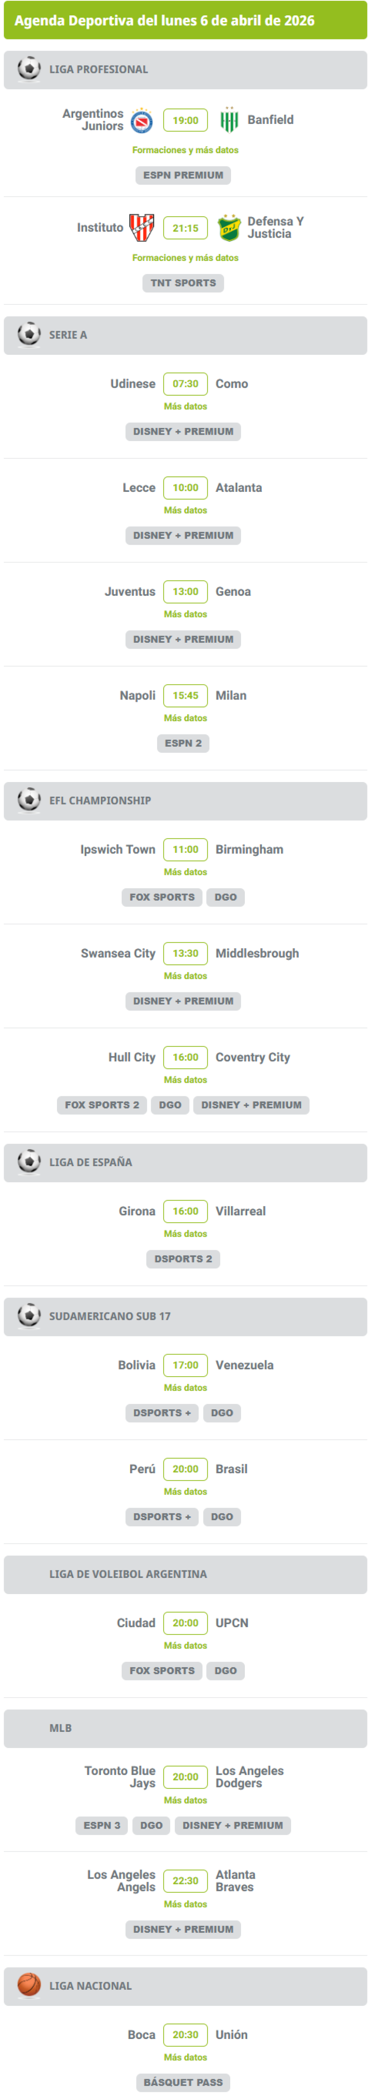The height and width of the screenshot is (2099, 375).
Task: Open Formaciones y más datos for Instituto match
Action: (186, 258)
